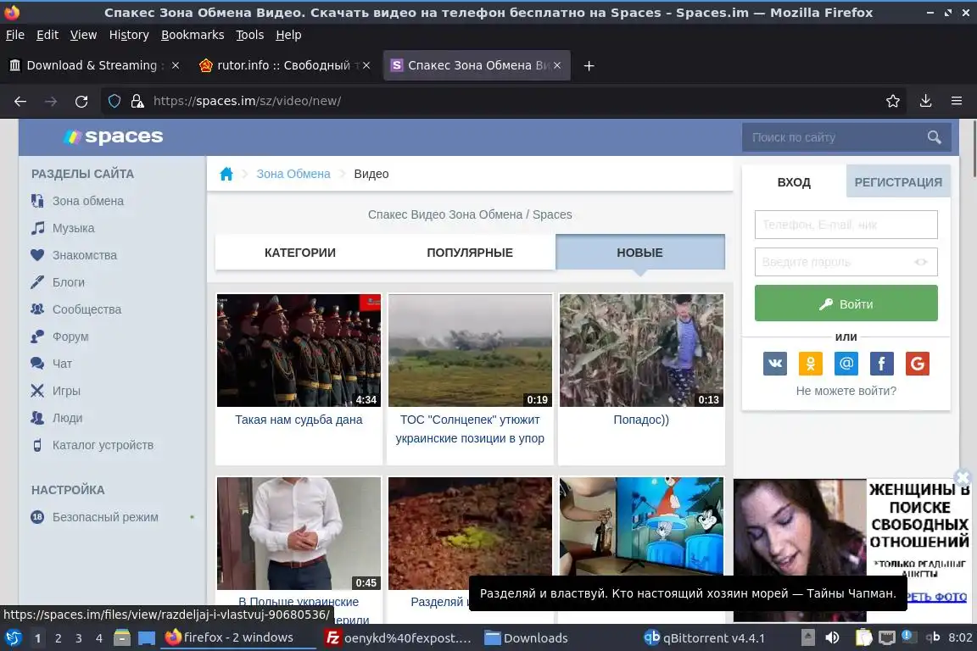Open Downloads folder taskbar item
The image size is (977, 651).
pos(527,638)
